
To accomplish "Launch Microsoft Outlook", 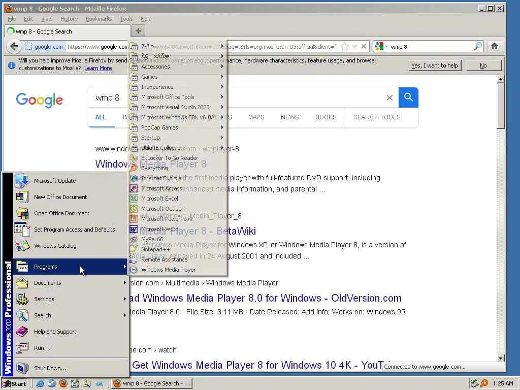I will click(x=177, y=209).
